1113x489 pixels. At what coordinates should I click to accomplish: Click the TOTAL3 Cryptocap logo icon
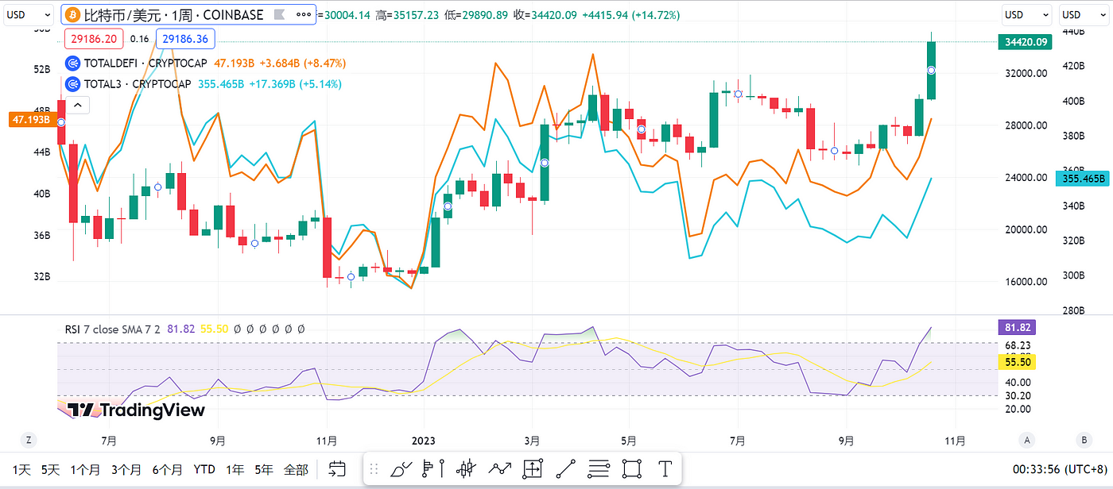coord(72,83)
